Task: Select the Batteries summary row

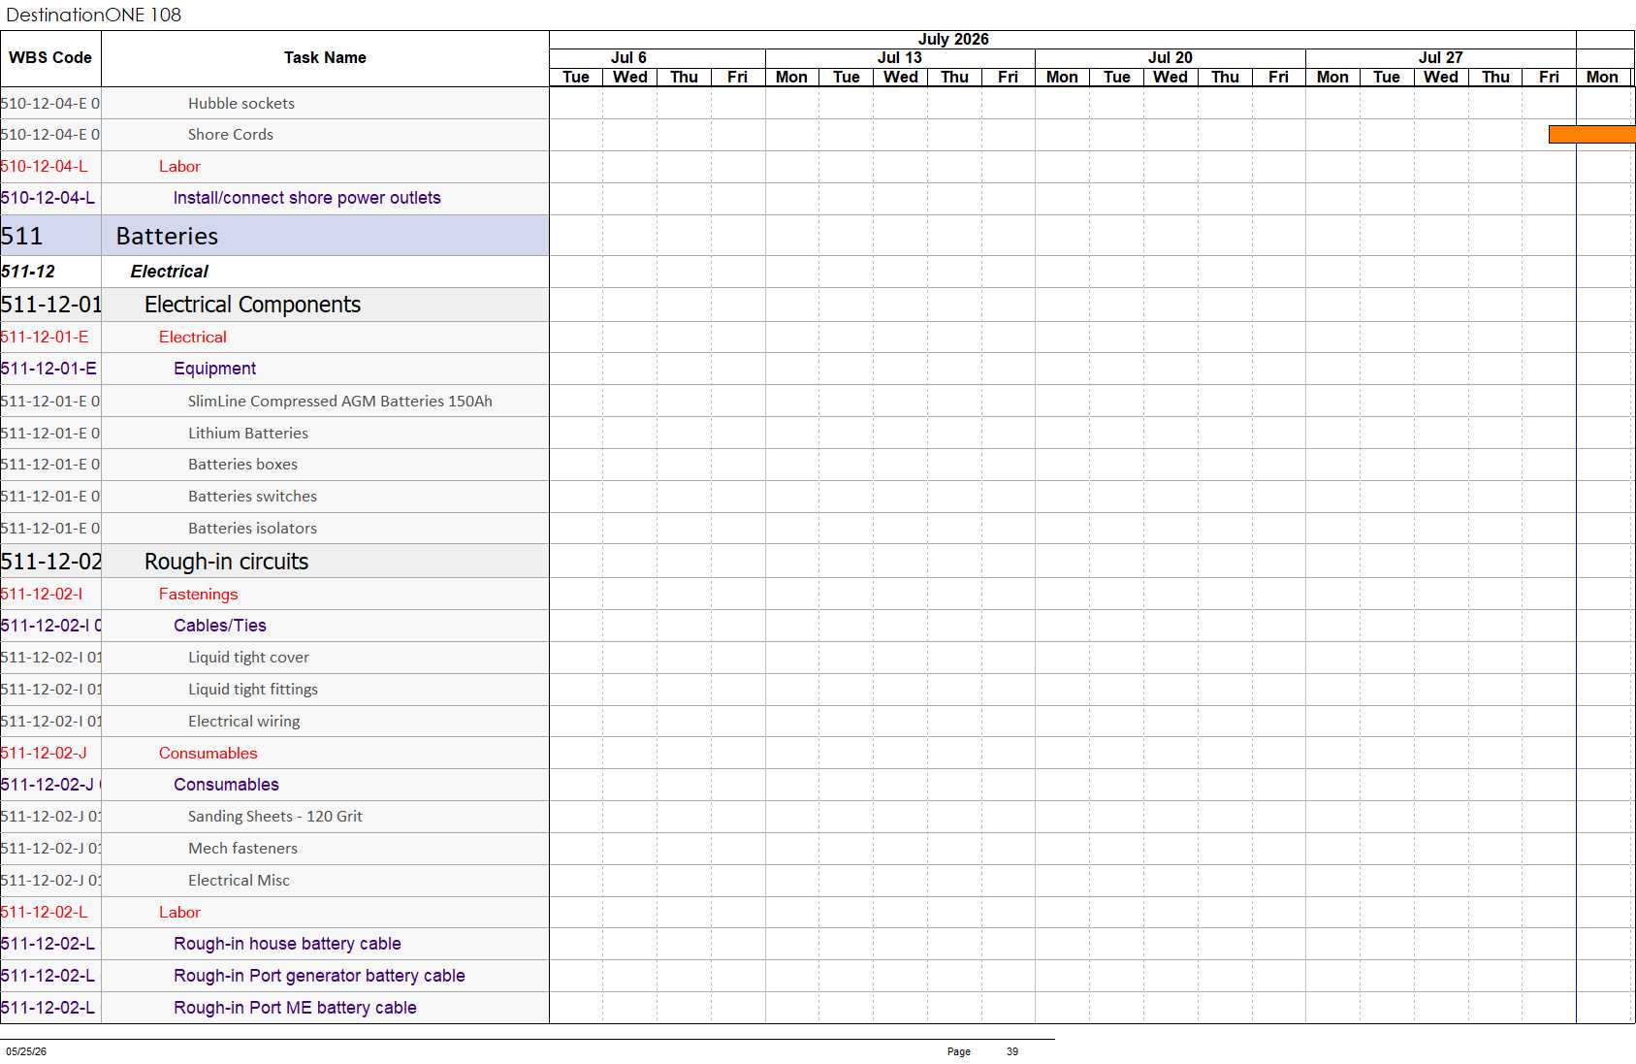Action: click(x=274, y=236)
